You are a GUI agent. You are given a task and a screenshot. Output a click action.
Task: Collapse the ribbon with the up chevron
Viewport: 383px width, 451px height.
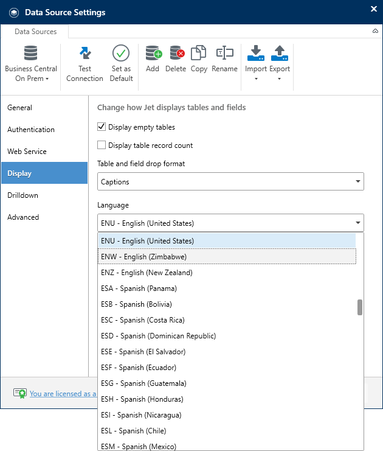pyautogui.click(x=375, y=31)
